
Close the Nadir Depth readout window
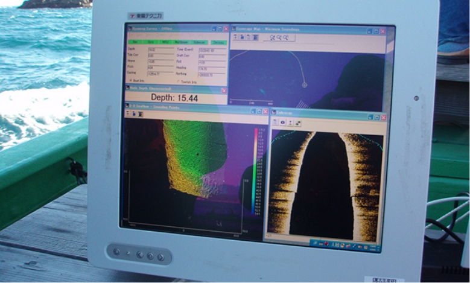224,91
